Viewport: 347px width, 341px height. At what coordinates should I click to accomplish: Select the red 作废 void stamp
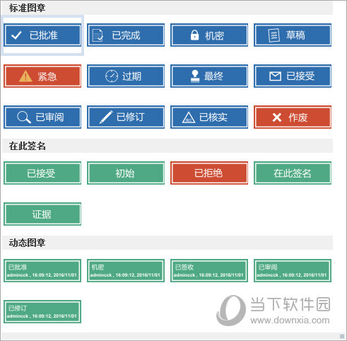[x=293, y=117]
